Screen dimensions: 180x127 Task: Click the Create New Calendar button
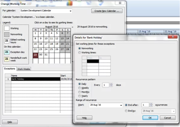click(x=107, y=11)
